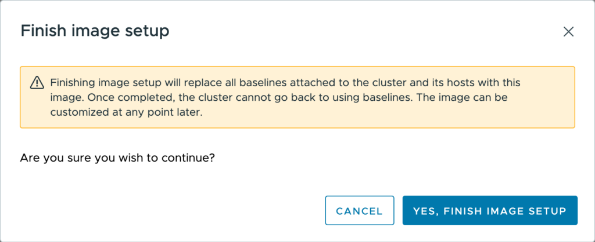Confirm with Yes, Finish Image Setup
This screenshot has height=242, width=595.
[x=489, y=211]
